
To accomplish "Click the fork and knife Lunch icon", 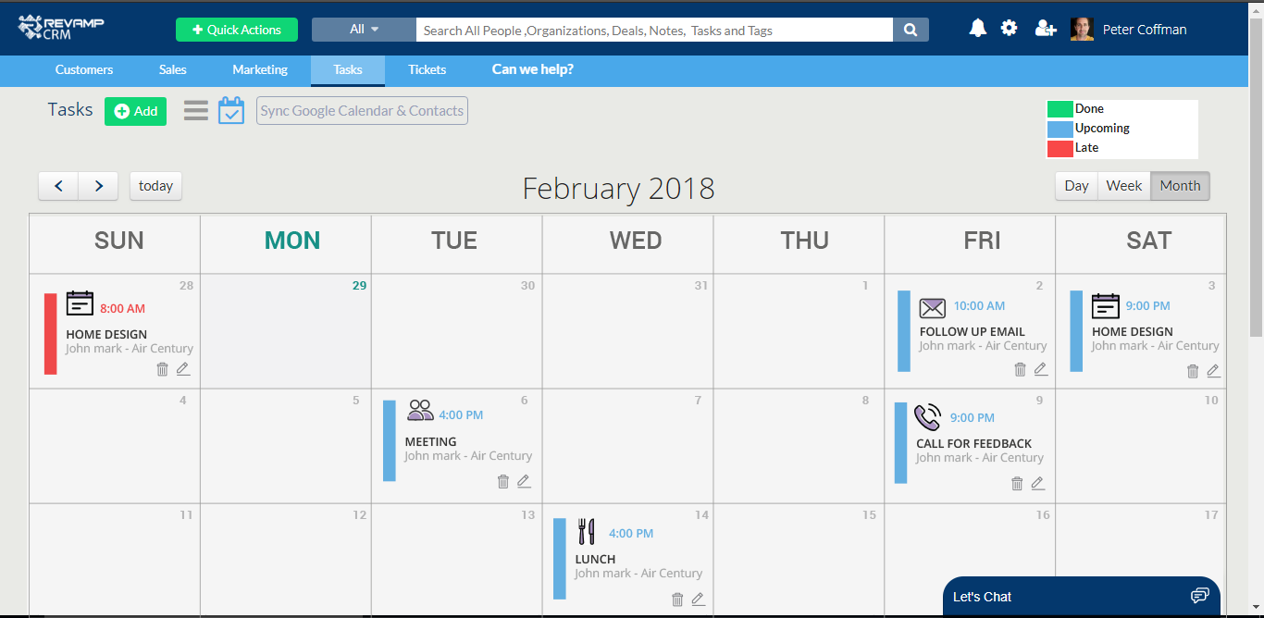I will [x=586, y=531].
